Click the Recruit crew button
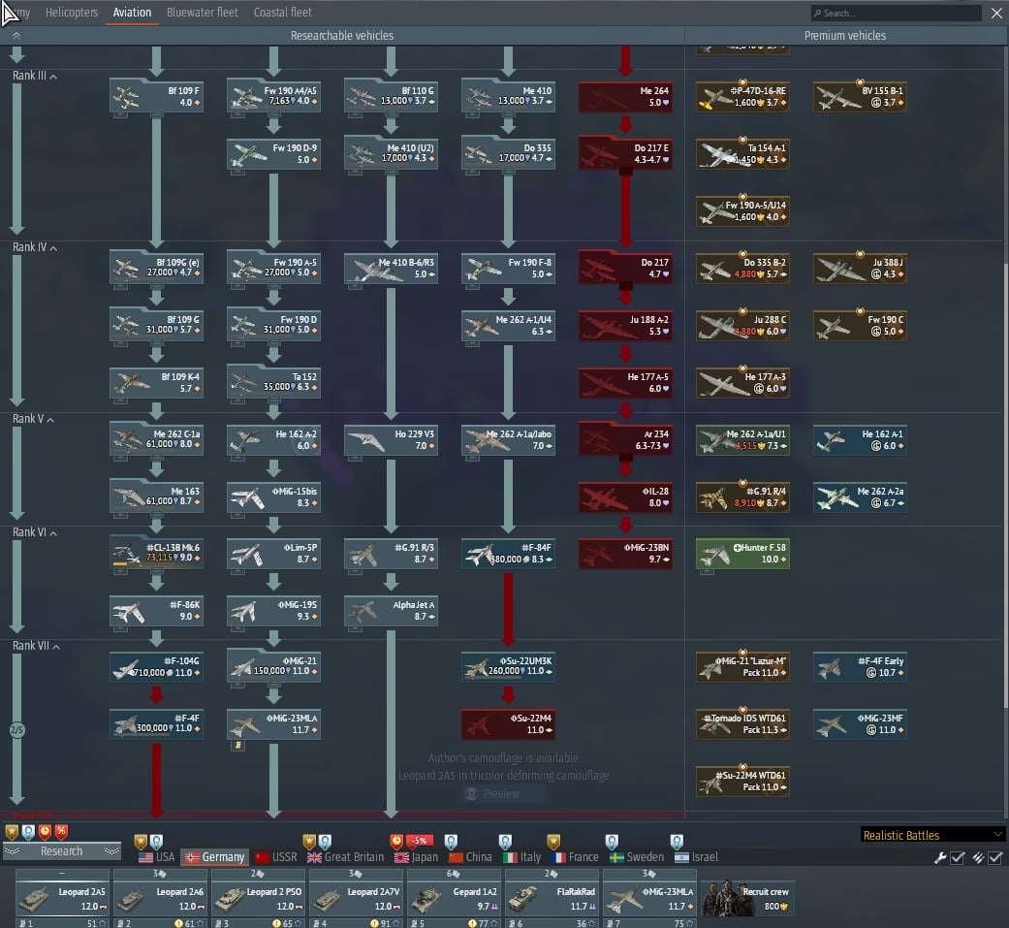The image size is (1009, 928). click(748, 898)
